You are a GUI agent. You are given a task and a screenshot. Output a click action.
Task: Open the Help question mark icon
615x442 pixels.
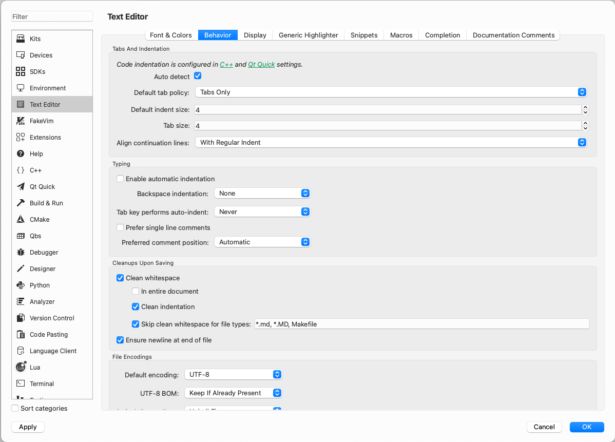21,153
